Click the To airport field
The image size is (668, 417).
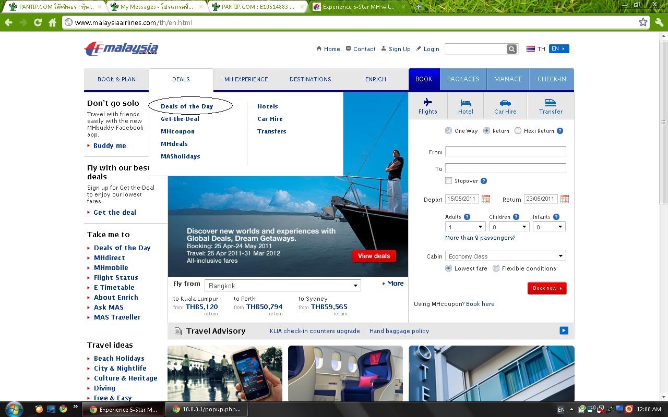tap(506, 168)
